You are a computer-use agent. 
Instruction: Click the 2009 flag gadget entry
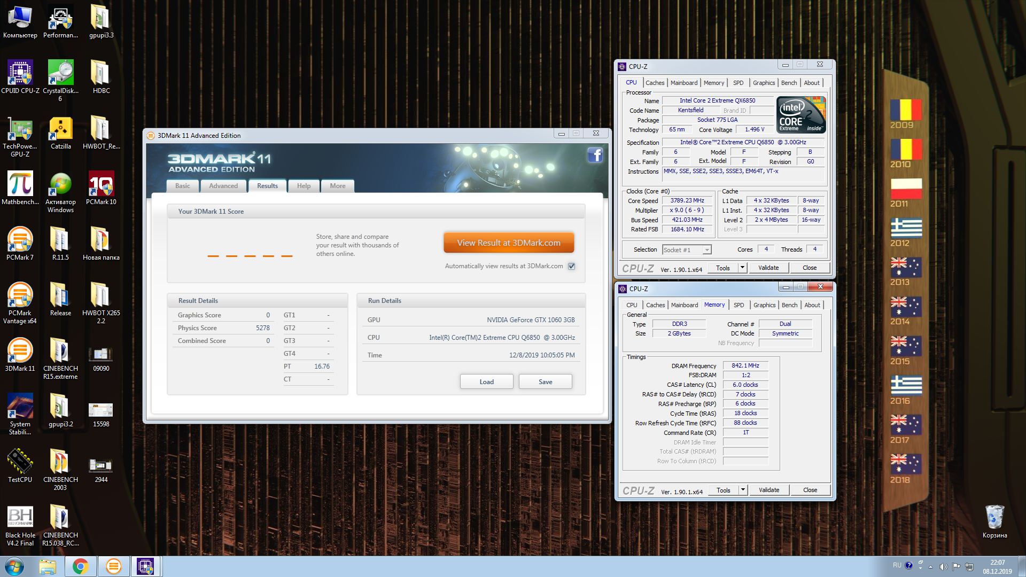tap(905, 113)
